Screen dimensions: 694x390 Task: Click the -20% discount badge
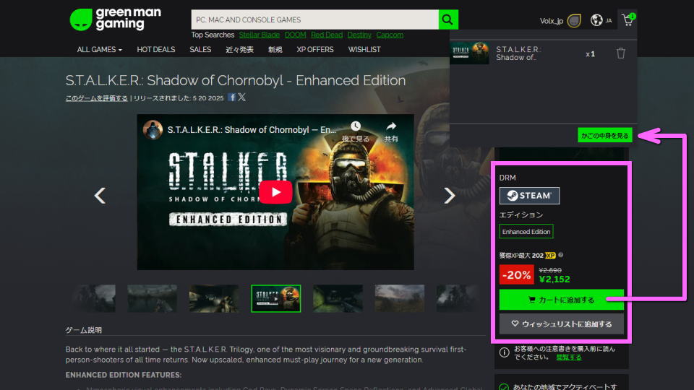click(x=516, y=274)
